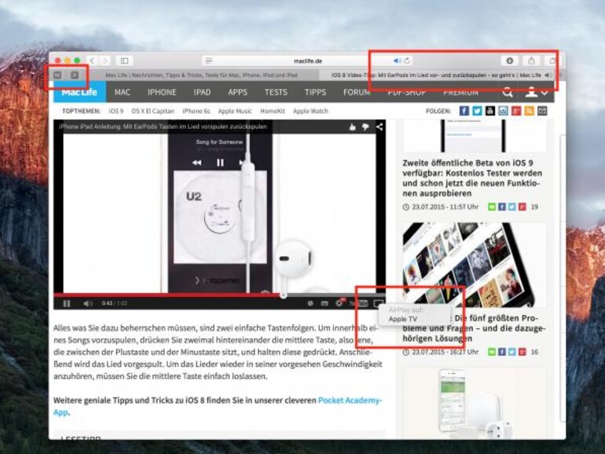605x454 pixels.
Task: Open 'Zweite öffentliche Beta von iOS 9' article
Action: 472,178
